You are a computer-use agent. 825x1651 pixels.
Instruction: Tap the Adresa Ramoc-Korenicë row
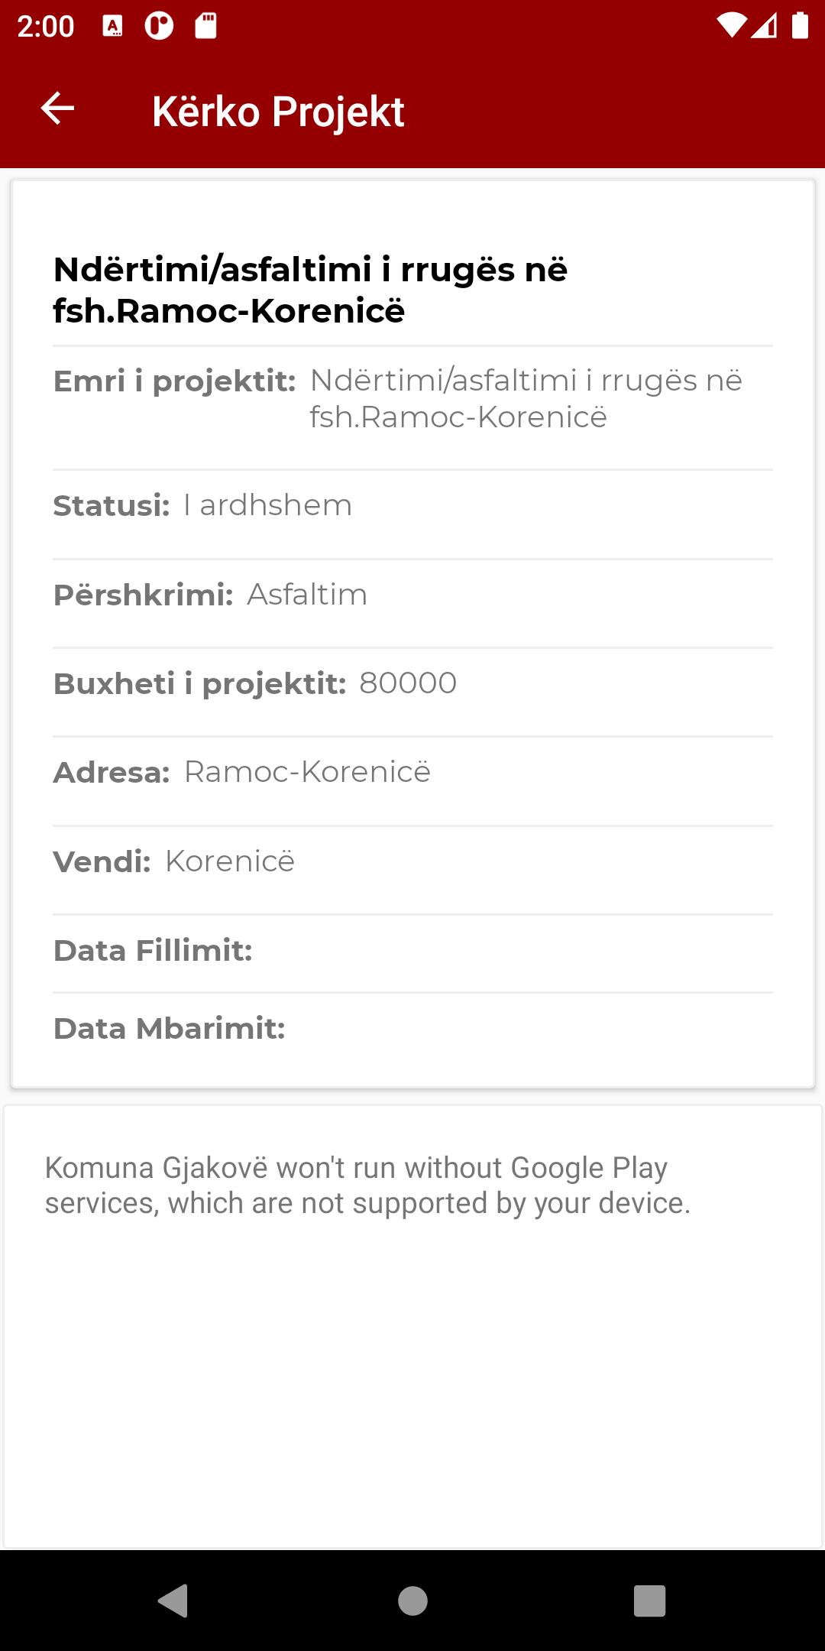point(412,781)
